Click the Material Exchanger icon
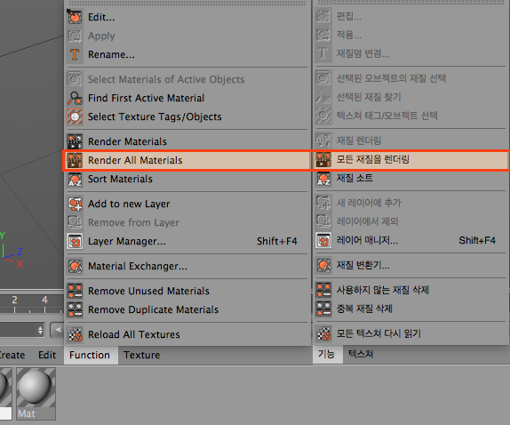510x425 pixels. [x=75, y=266]
